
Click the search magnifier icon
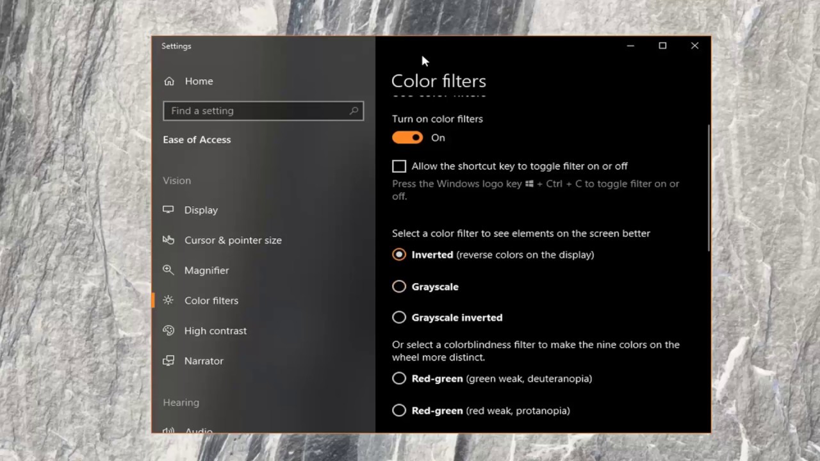[354, 111]
